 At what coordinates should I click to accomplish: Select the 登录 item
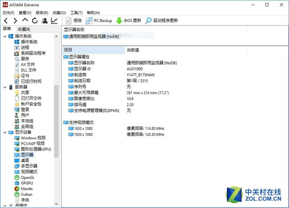[x=22, y=110]
